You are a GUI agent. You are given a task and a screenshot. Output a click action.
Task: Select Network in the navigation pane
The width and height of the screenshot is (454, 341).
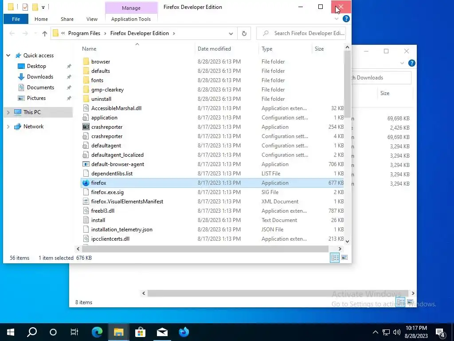33,127
